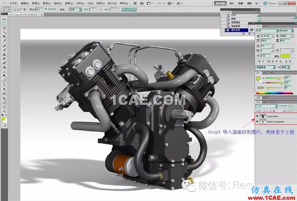Select the Eyedropper tool

pyautogui.click(x=4, y=41)
